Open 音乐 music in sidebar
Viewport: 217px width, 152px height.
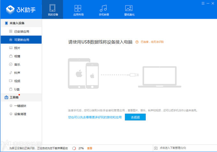17,65
